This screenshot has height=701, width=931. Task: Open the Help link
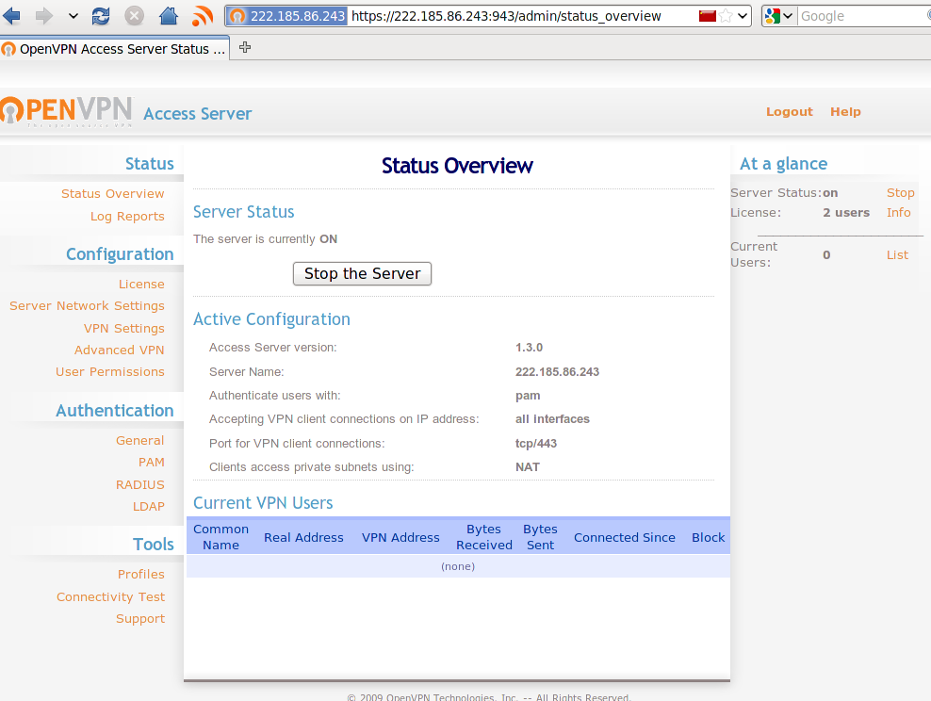tap(845, 111)
